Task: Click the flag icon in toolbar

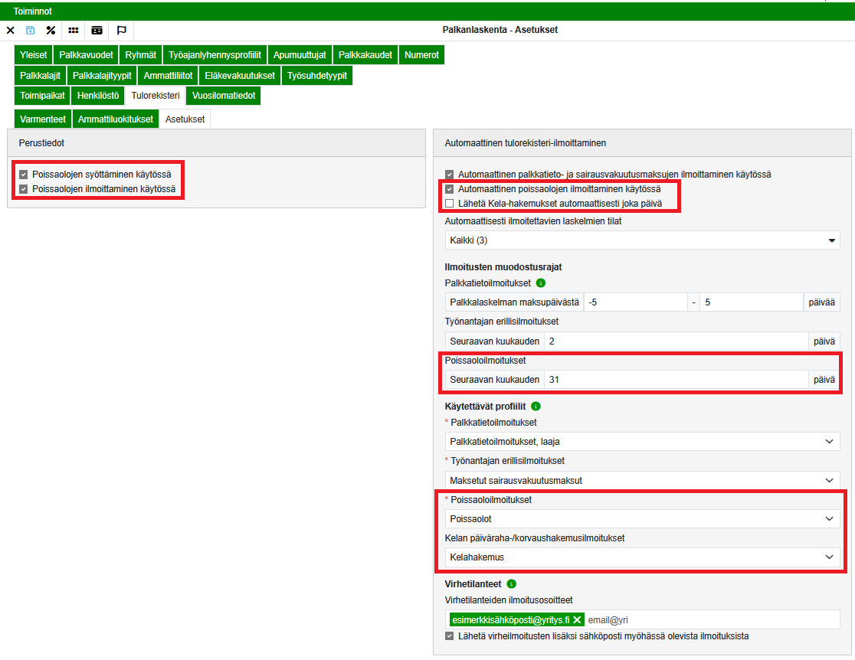Action: [x=121, y=30]
